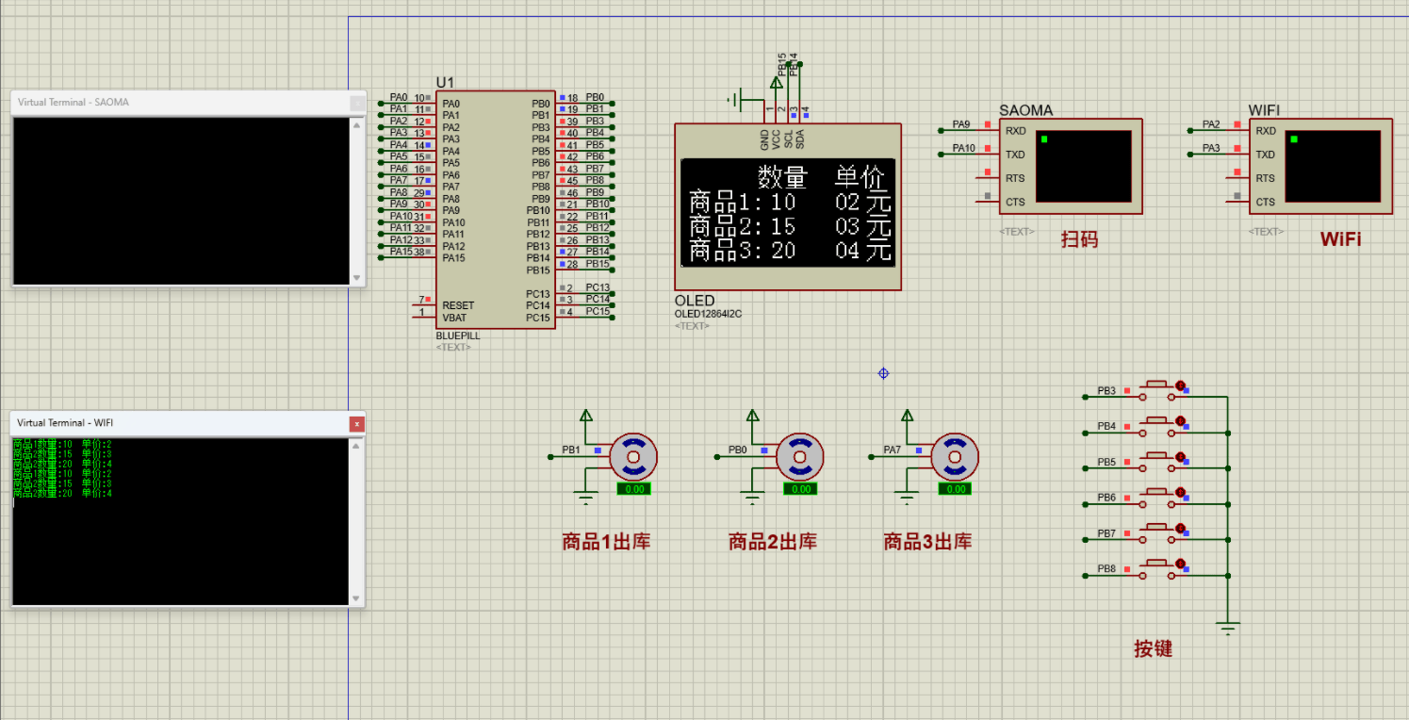Click the Virtual Terminal - SAOMA title bar

click(x=170, y=102)
